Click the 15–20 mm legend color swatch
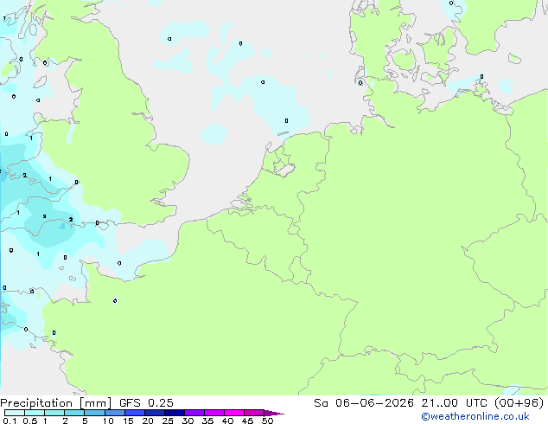Screen dimensions: 548x424 point(135,413)
